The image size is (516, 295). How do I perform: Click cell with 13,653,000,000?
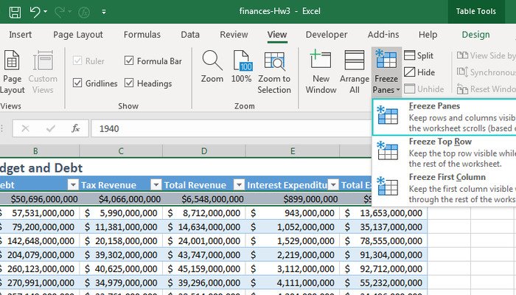[x=383, y=213]
